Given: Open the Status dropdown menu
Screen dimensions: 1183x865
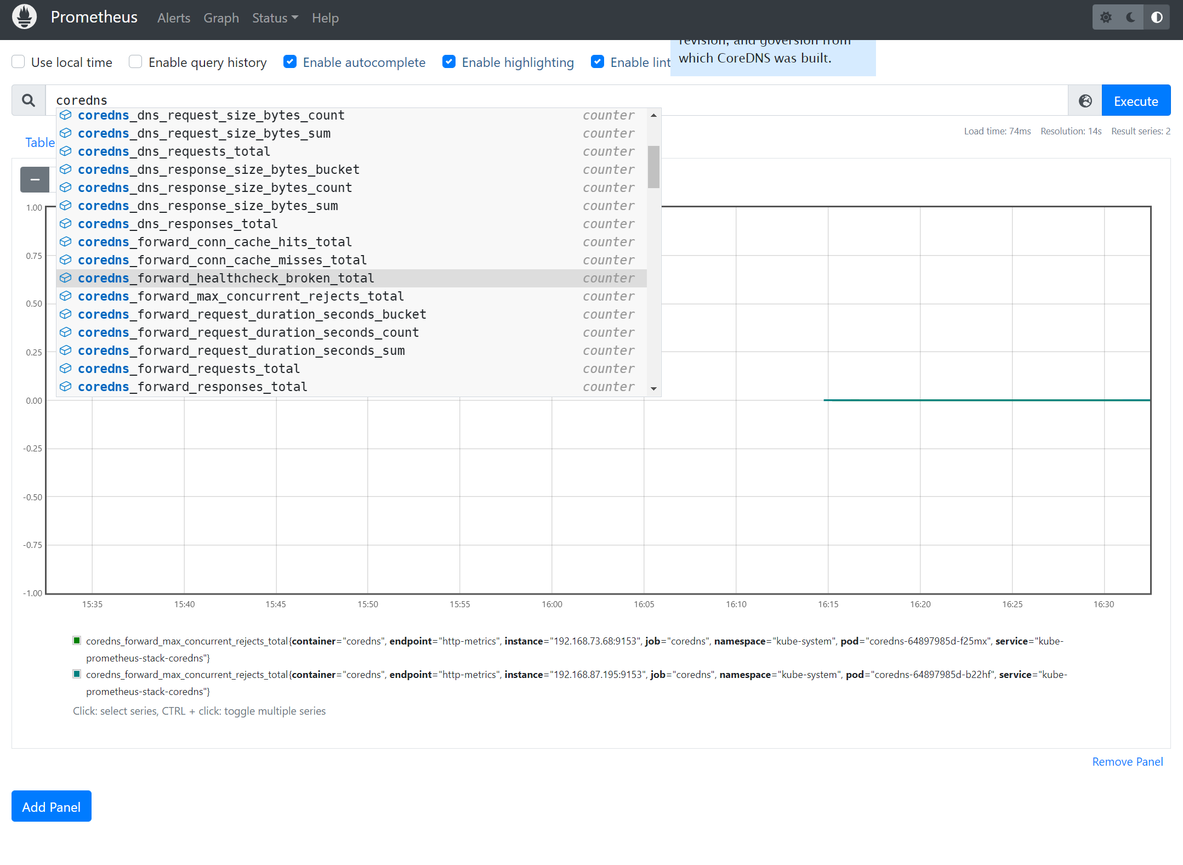Looking at the screenshot, I should pos(275,18).
